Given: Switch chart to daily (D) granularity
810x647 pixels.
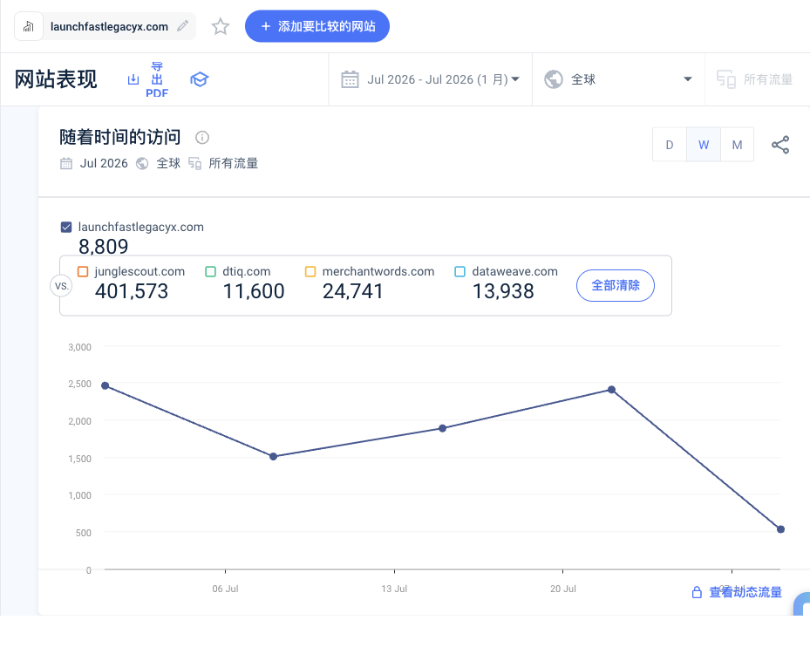Looking at the screenshot, I should coord(670,145).
